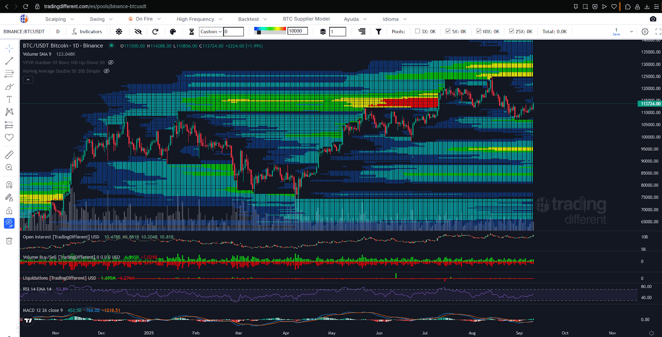Open the BTC Supplier Model page

tap(306, 19)
